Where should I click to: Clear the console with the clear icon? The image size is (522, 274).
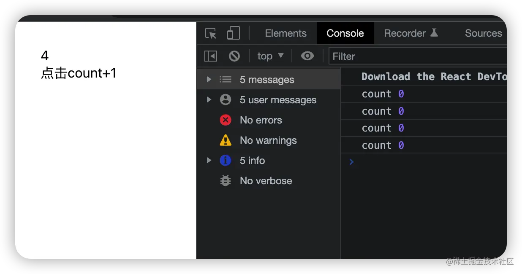click(x=234, y=56)
